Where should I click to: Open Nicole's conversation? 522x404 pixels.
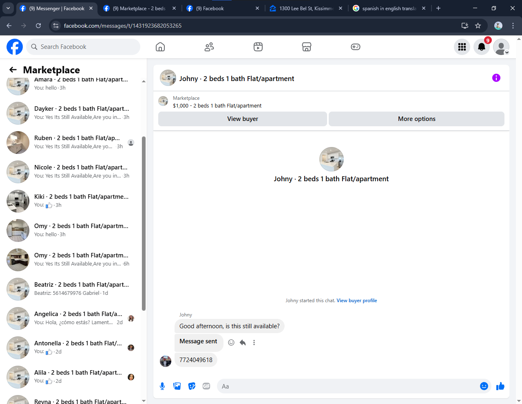pyautogui.click(x=72, y=172)
